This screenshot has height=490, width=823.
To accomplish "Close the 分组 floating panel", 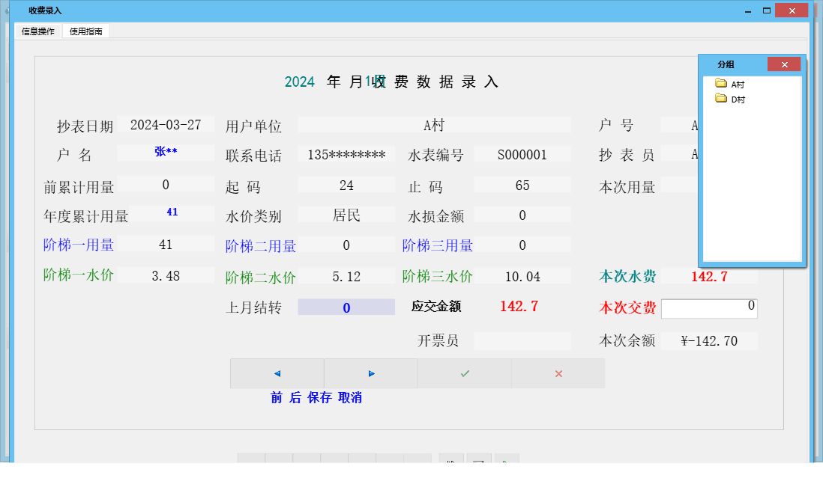I will (784, 64).
